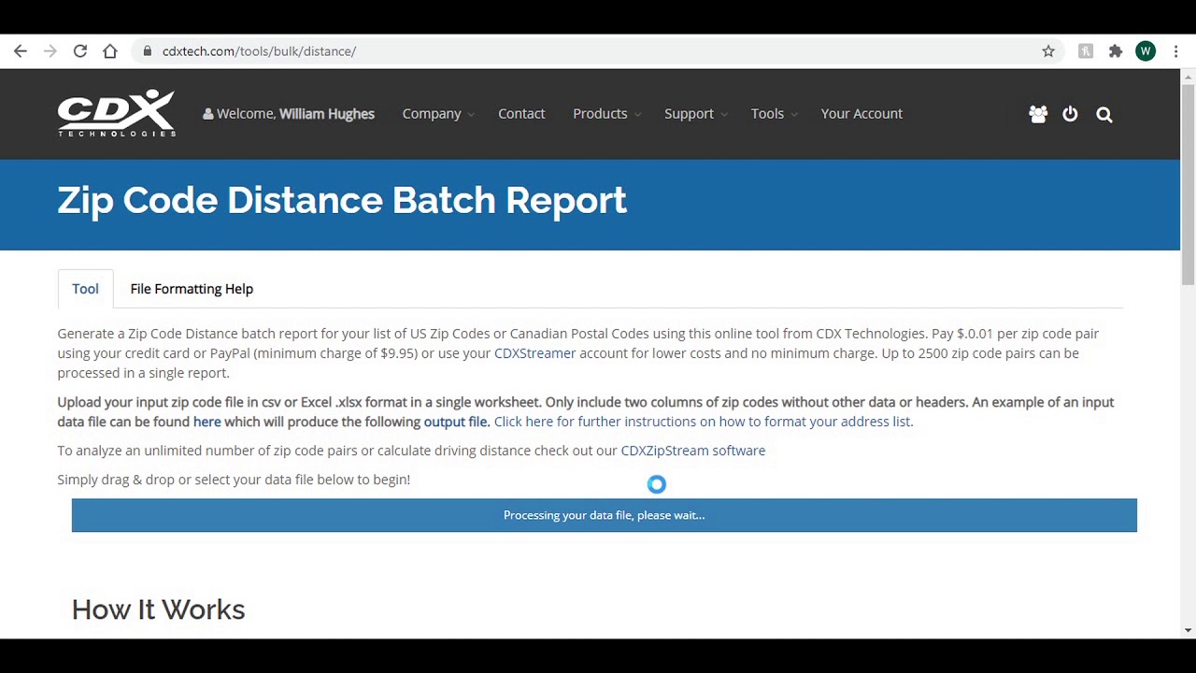Viewport: 1196px width, 673px height.
Task: Open Your Account in navigation
Action: pyautogui.click(x=861, y=114)
